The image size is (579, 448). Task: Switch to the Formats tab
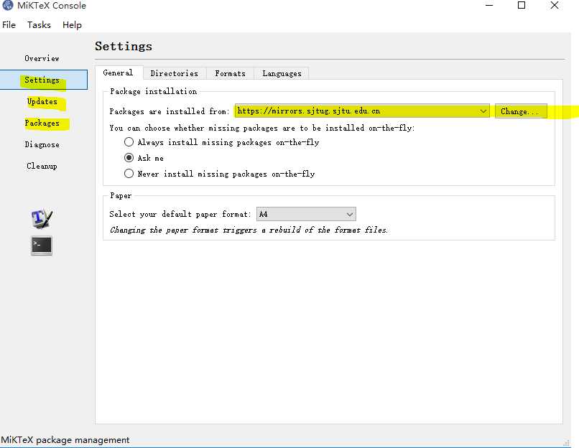pos(230,73)
